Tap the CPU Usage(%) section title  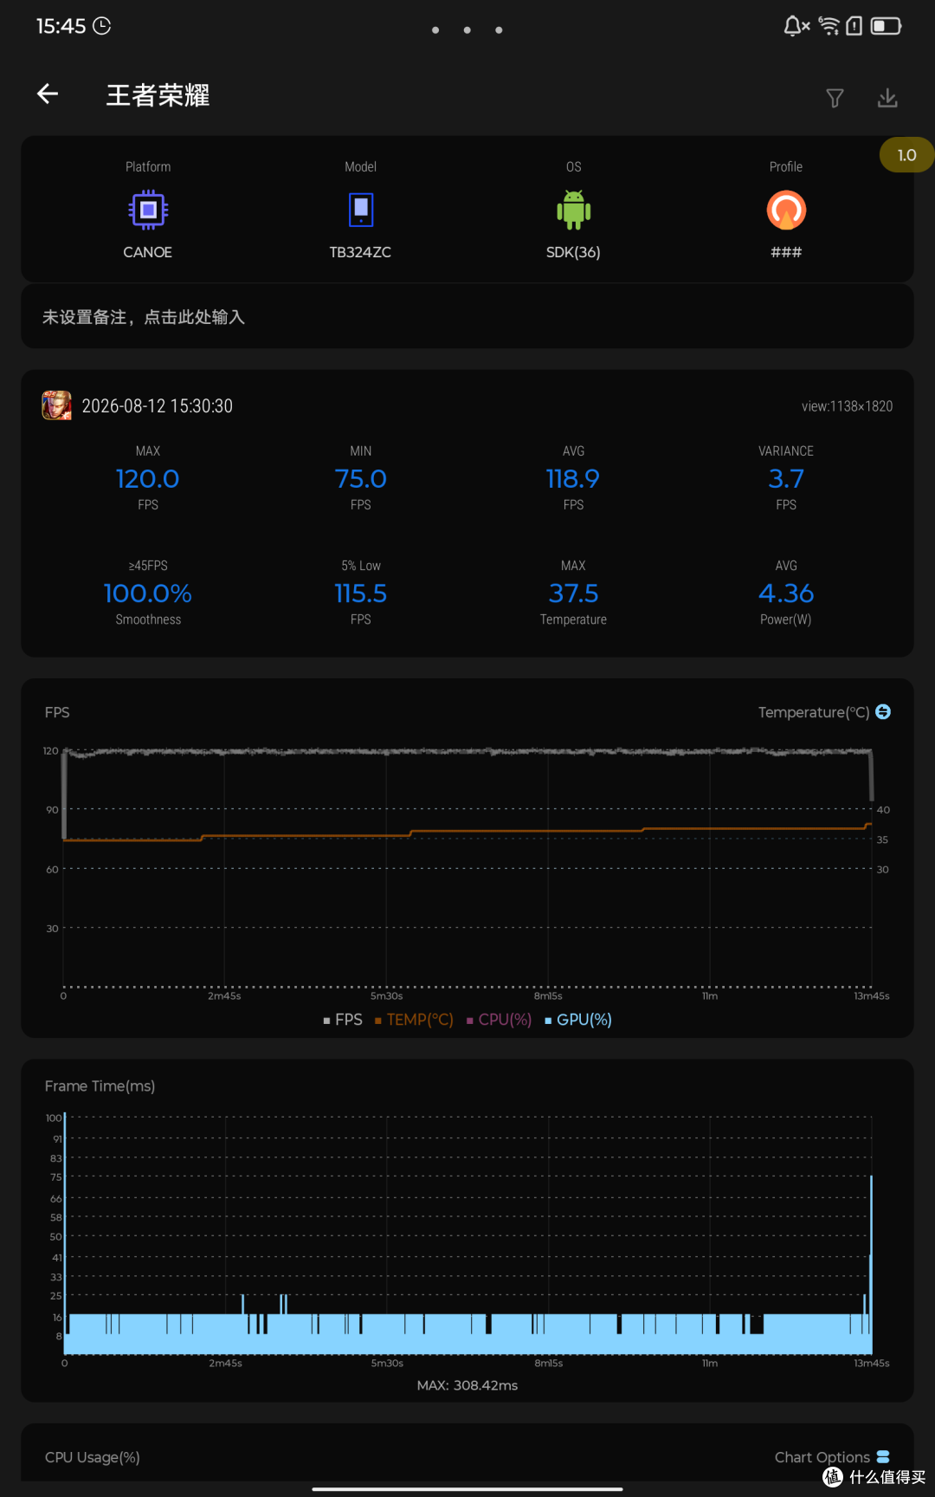tap(93, 1457)
